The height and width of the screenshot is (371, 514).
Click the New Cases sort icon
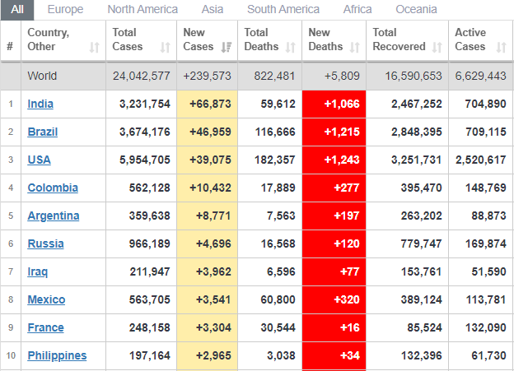(x=226, y=48)
